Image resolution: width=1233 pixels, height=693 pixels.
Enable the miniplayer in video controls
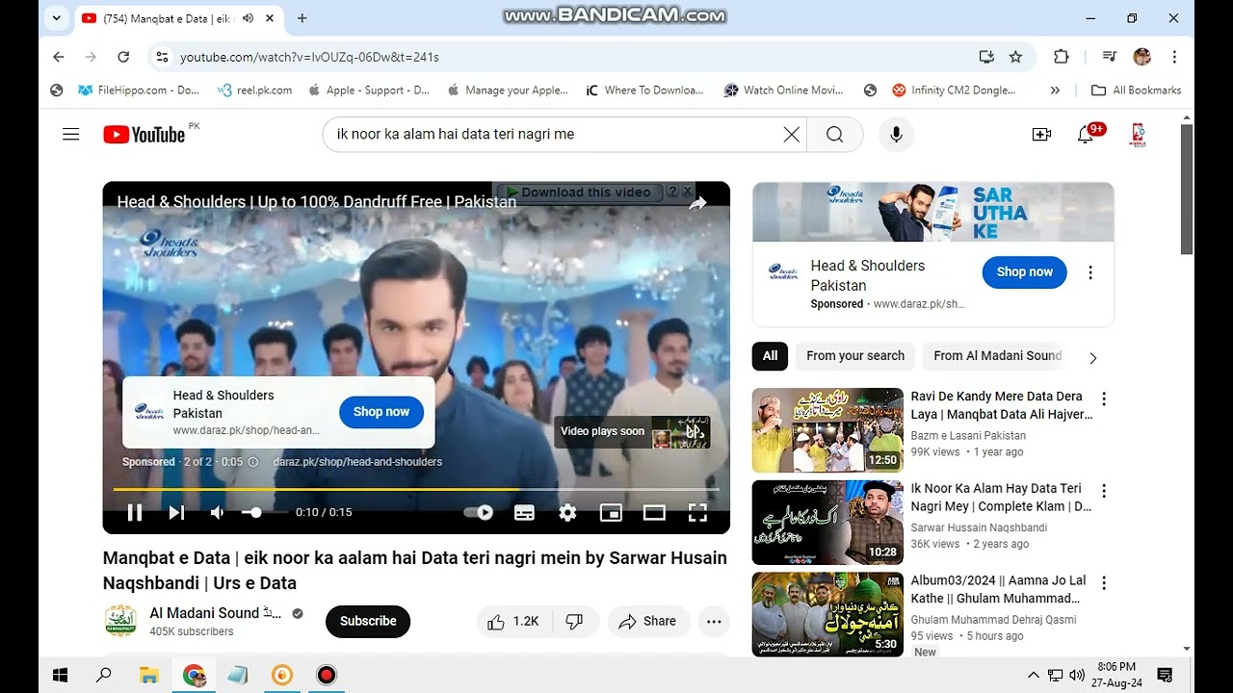coord(611,513)
